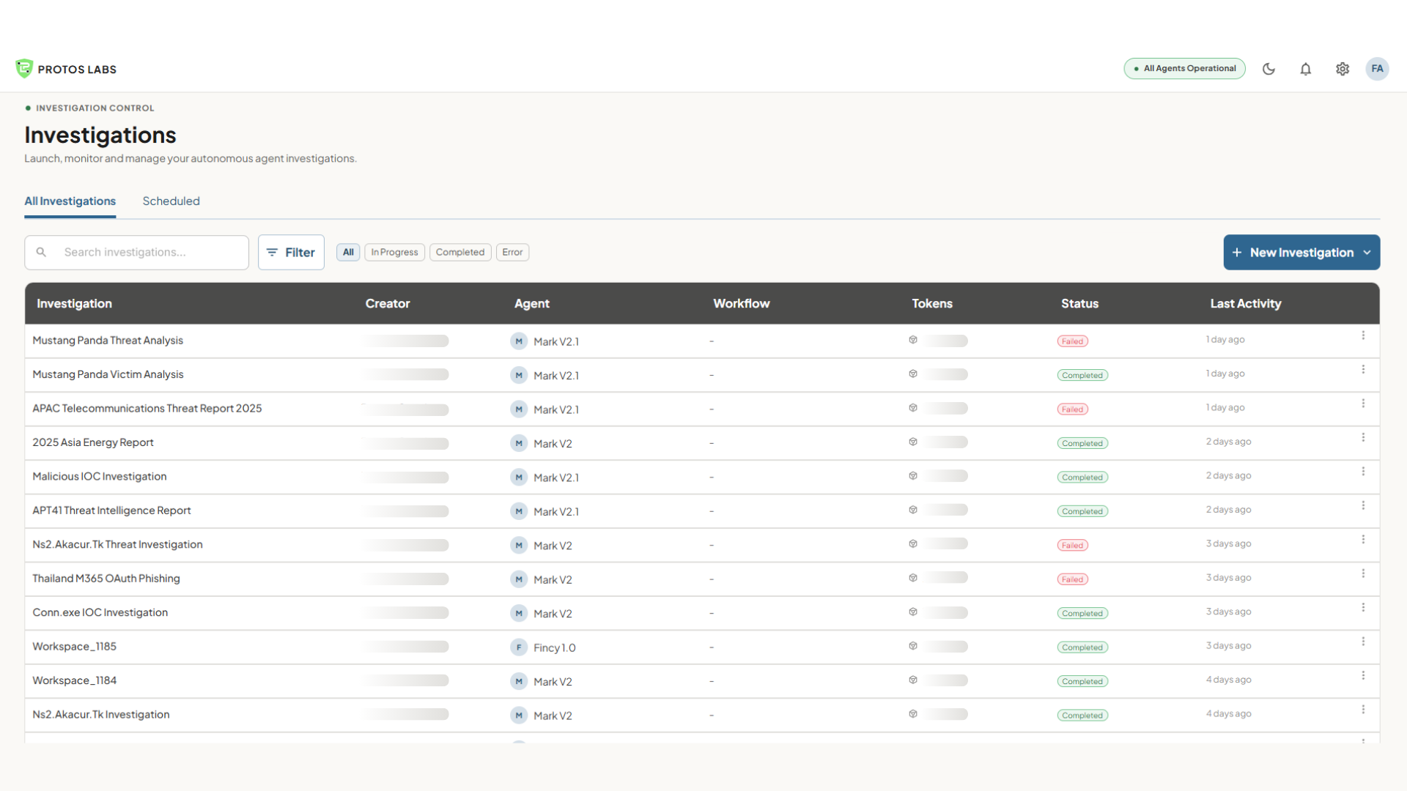Viewport: 1407px width, 791px height.
Task: Sort by Last Activity column header
Action: coord(1245,303)
